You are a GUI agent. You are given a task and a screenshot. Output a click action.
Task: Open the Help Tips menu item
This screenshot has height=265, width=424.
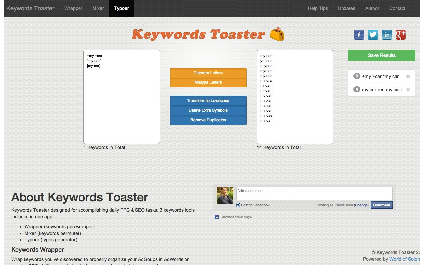pos(318,8)
